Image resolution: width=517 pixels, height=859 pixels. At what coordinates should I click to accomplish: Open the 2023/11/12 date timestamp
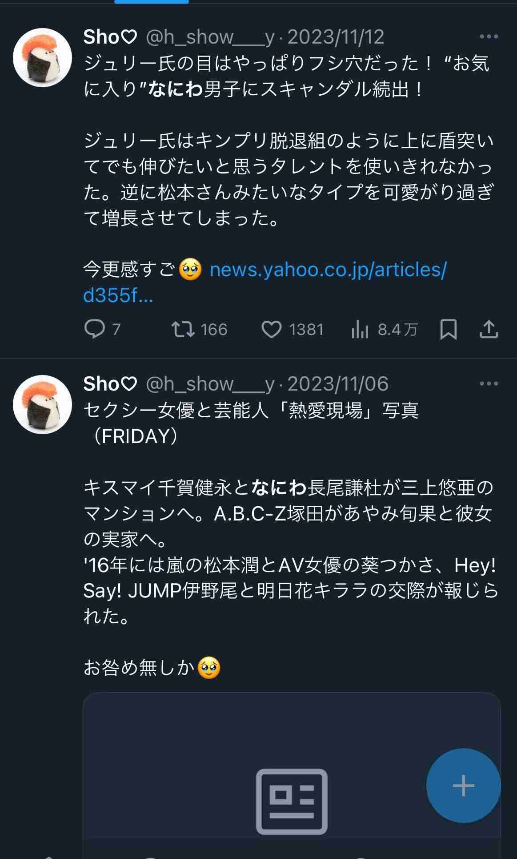[336, 37]
